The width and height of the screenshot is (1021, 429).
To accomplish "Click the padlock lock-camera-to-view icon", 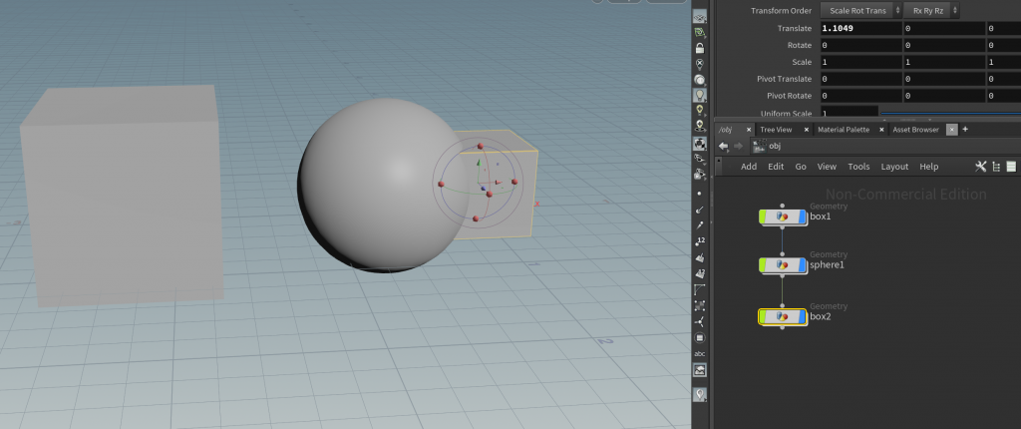I will click(x=699, y=48).
